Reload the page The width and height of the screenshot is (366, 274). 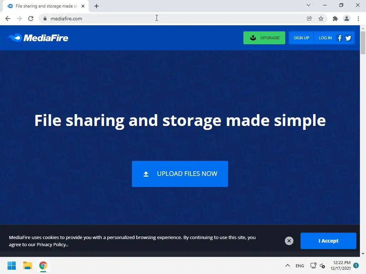tap(31, 19)
